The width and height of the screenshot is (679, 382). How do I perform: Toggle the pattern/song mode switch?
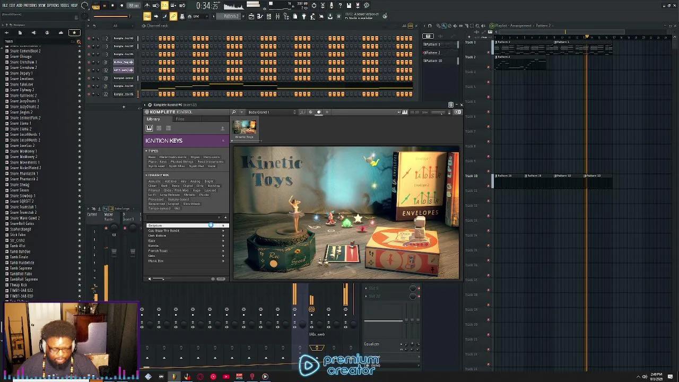(x=95, y=6)
